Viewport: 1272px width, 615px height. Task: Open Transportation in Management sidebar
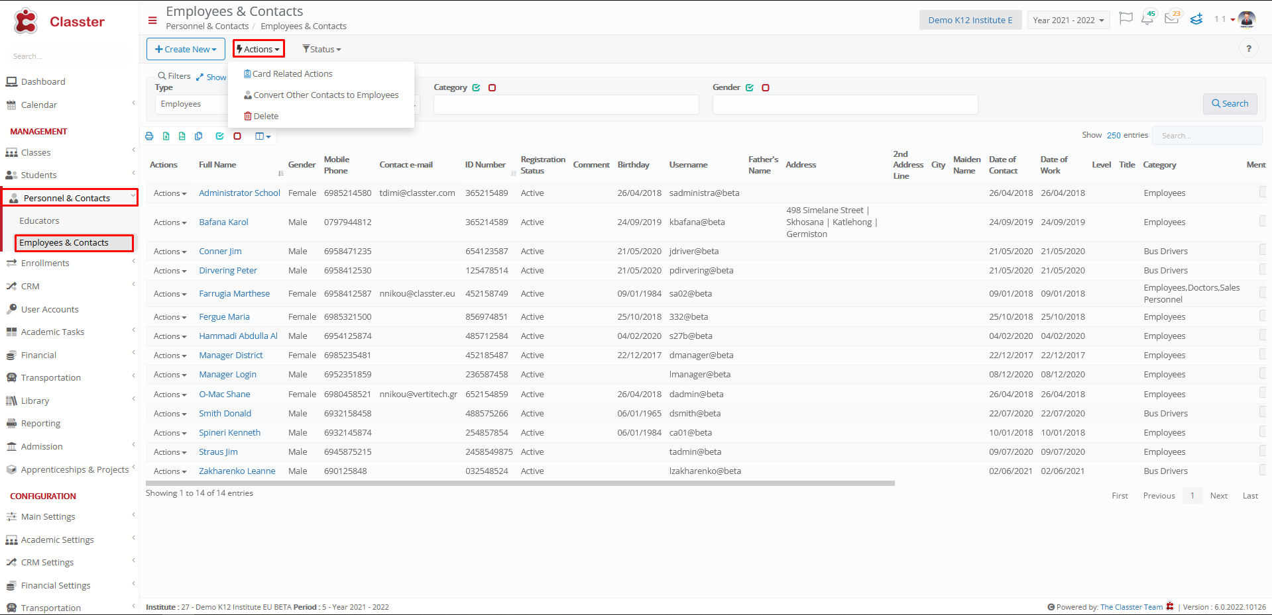[70, 377]
